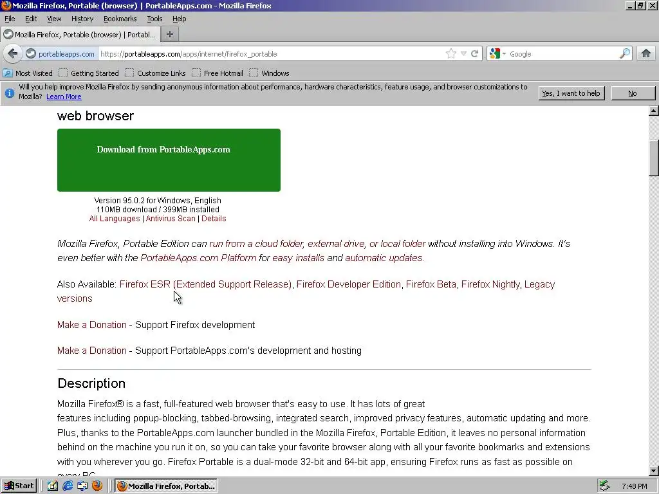Click Make a Donation for Firefox development
The height and width of the screenshot is (494, 659).
(x=91, y=325)
